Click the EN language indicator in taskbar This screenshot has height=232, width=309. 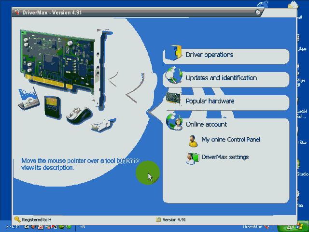tap(83, 227)
